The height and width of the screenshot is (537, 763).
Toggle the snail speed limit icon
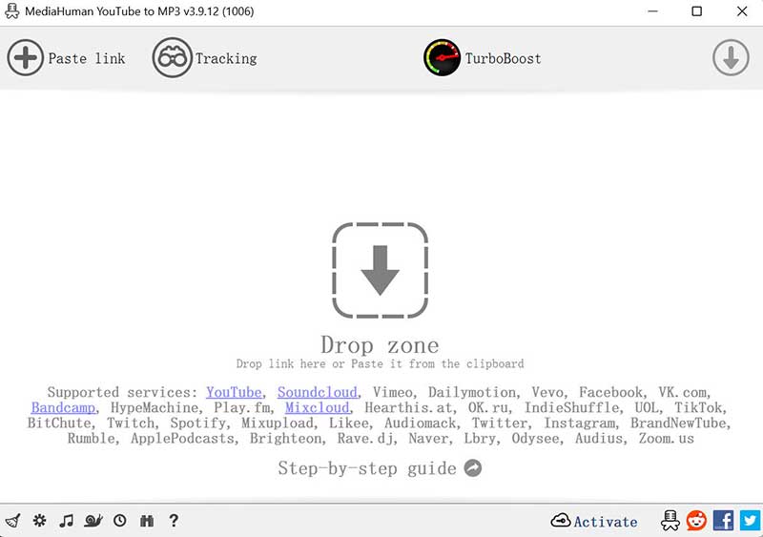pyautogui.click(x=93, y=521)
